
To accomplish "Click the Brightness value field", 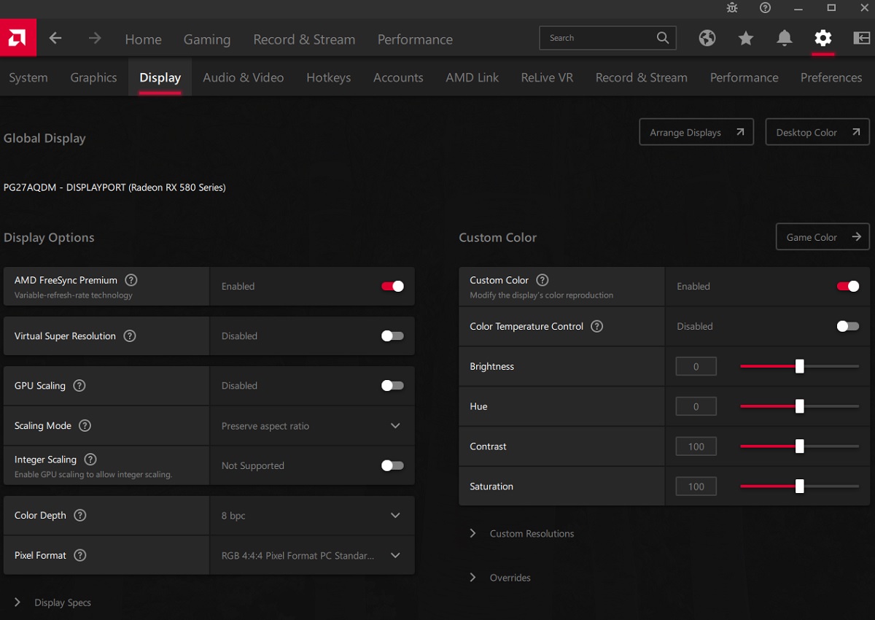I will pyautogui.click(x=696, y=367).
